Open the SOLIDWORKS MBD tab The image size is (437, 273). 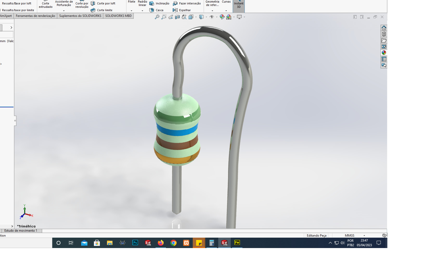118,16
